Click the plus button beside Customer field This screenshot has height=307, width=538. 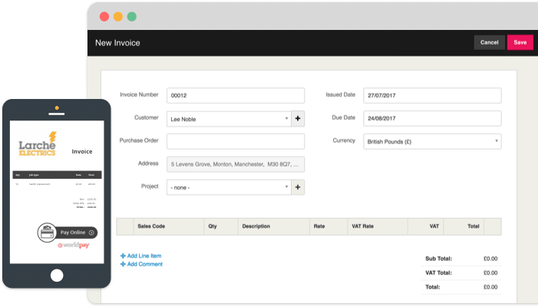(x=298, y=118)
